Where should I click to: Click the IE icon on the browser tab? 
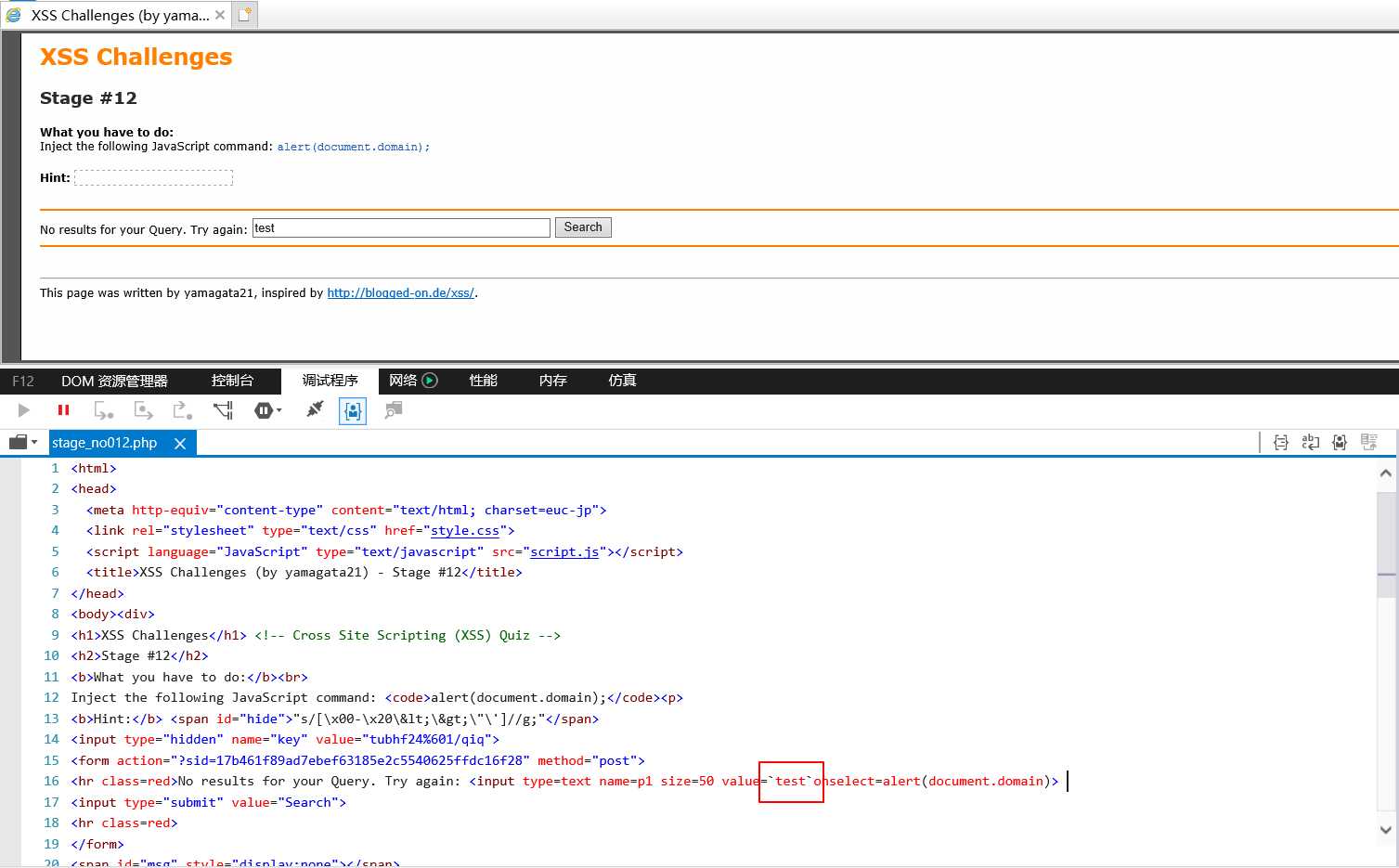click(x=14, y=15)
